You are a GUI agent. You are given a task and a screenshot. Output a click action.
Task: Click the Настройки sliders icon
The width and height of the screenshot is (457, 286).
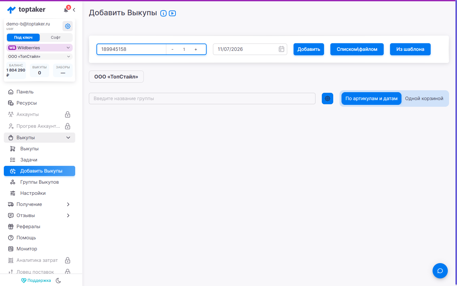[x=13, y=193]
